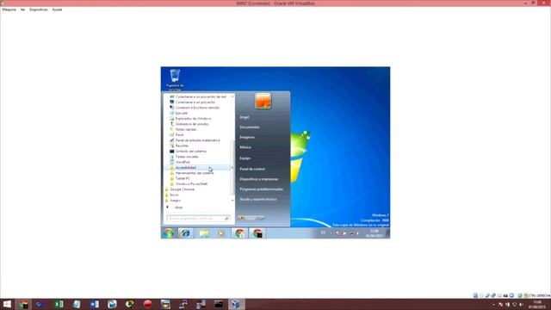Open Dispositivos e impresoras

pyautogui.click(x=258, y=179)
